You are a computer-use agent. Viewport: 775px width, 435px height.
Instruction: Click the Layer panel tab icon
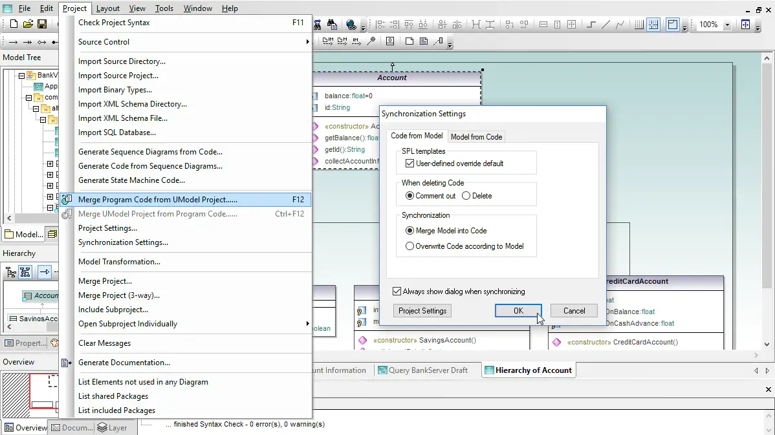point(102,427)
